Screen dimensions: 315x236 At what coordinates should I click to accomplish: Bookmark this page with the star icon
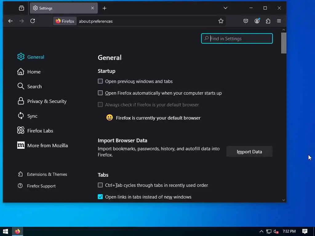click(221, 21)
